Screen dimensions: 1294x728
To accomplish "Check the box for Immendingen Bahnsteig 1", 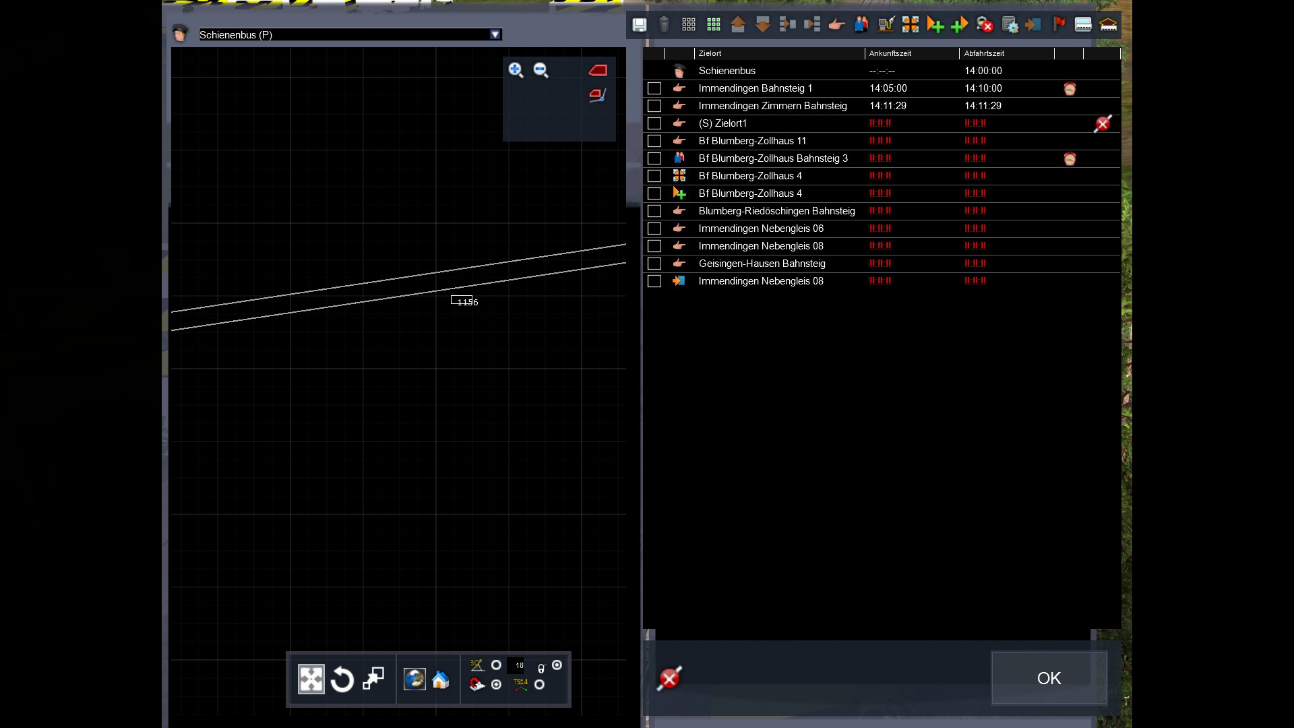I will coord(654,88).
